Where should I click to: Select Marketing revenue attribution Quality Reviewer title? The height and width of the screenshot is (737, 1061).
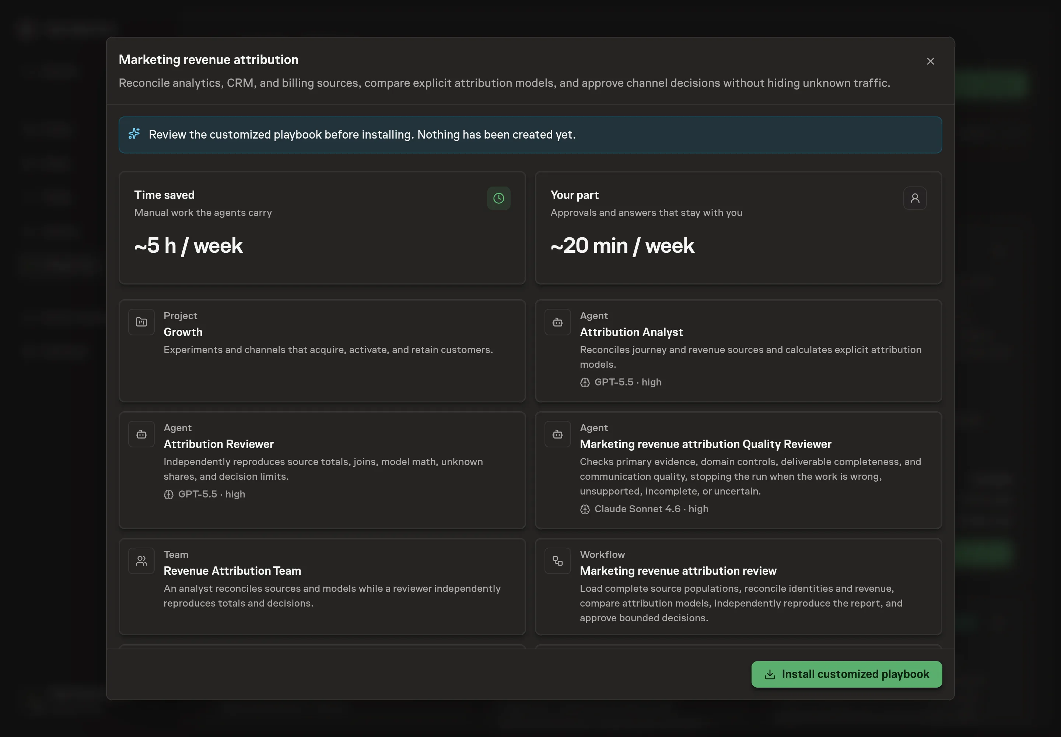tap(705, 444)
